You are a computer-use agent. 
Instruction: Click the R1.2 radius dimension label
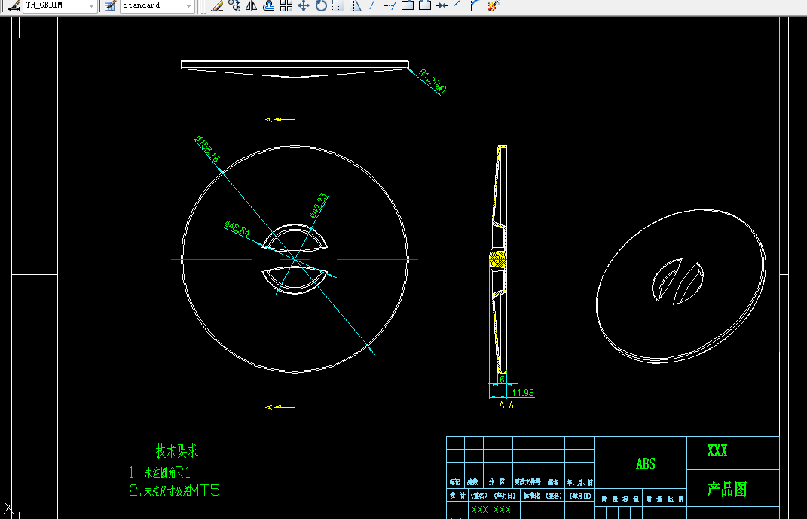pyautogui.click(x=433, y=81)
